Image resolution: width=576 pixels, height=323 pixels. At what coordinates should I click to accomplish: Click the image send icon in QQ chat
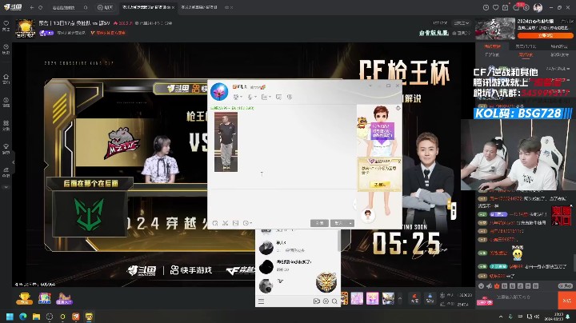pyautogui.click(x=235, y=223)
